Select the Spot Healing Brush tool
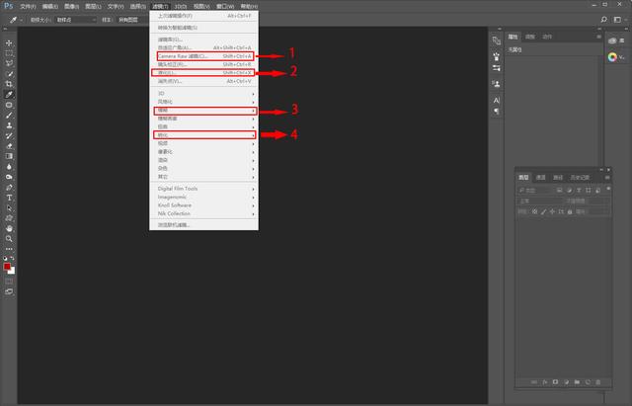632x406 pixels. (9, 105)
